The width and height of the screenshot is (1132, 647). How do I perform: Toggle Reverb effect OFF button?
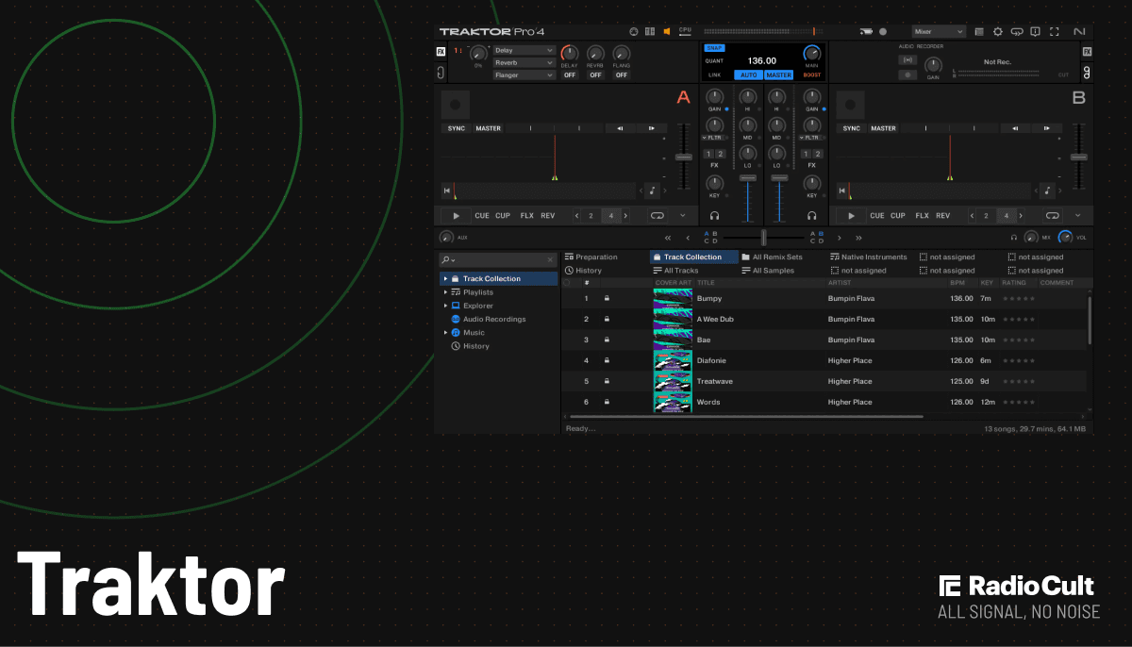(595, 75)
